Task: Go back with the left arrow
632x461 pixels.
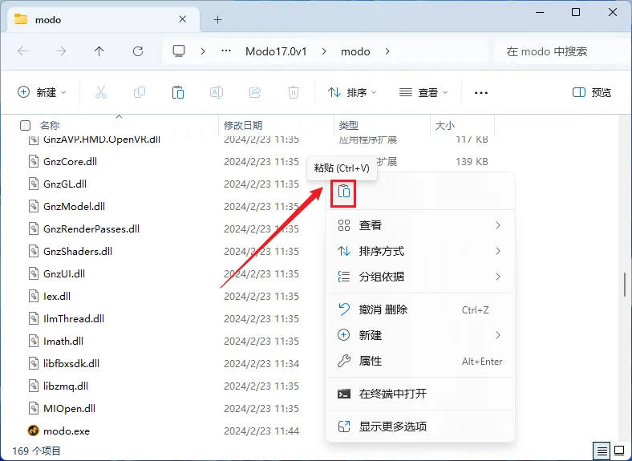Action: pos(22,51)
